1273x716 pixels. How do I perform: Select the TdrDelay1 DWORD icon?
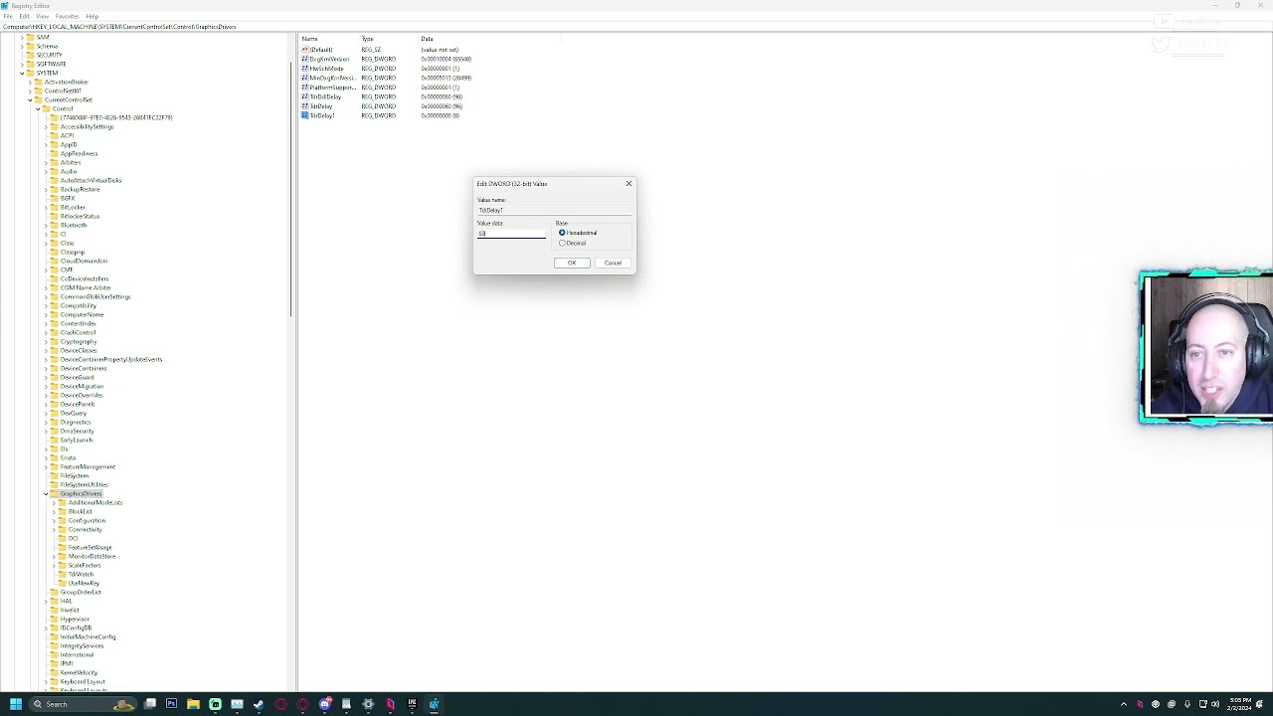[x=305, y=115]
